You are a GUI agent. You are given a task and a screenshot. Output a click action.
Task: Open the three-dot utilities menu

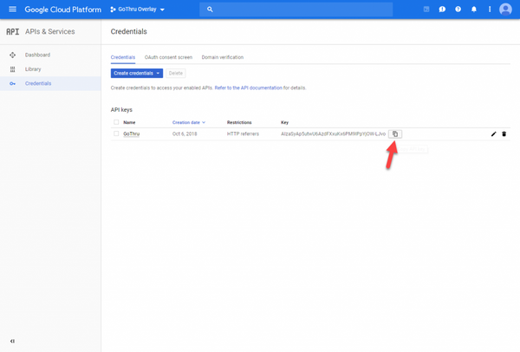coord(490,10)
